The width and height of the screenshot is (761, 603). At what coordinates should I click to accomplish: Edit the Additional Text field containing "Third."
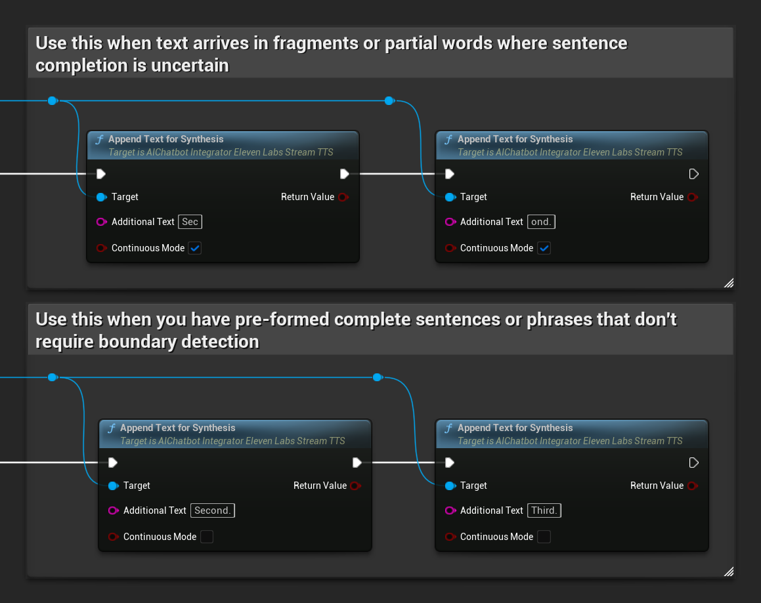[544, 510]
